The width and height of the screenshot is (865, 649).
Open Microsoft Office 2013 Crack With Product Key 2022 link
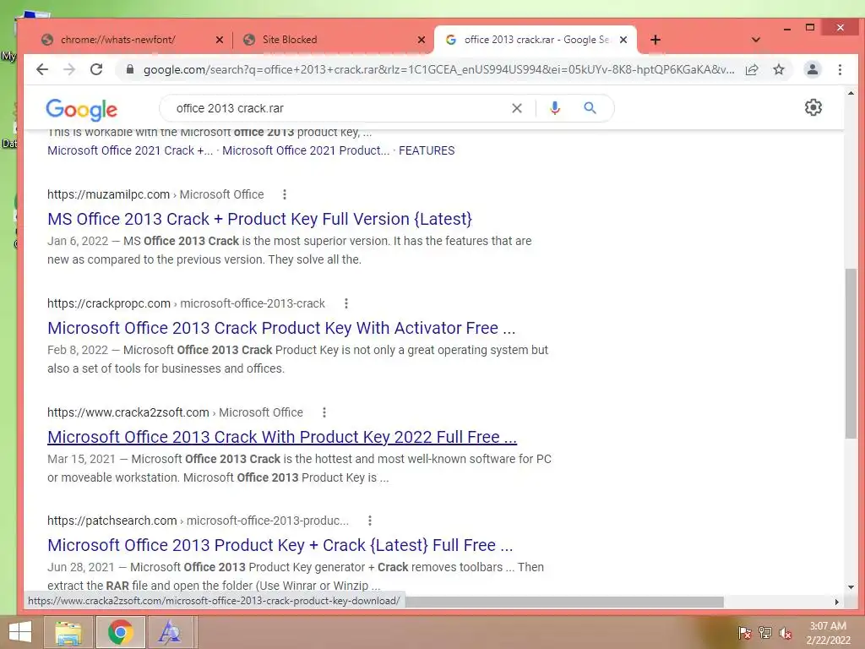282,437
